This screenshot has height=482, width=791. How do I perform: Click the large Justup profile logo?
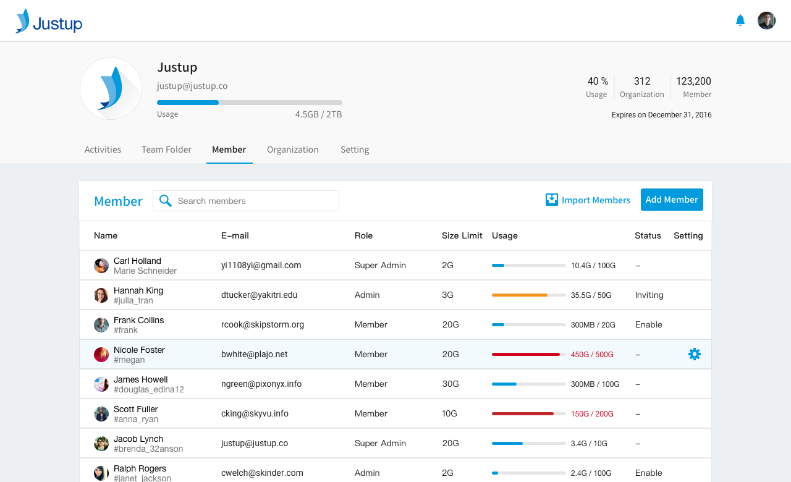click(x=111, y=89)
